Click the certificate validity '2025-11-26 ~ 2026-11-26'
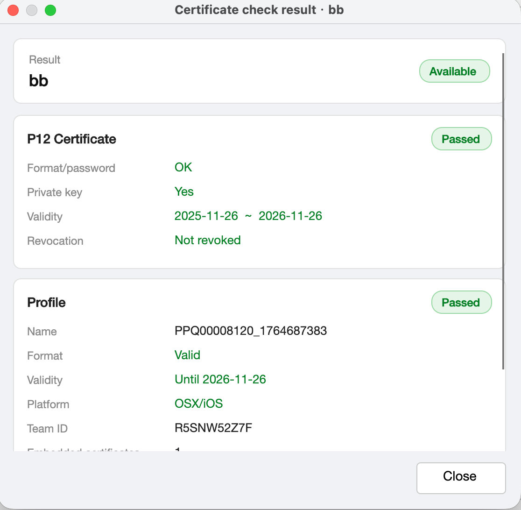 pyautogui.click(x=248, y=216)
